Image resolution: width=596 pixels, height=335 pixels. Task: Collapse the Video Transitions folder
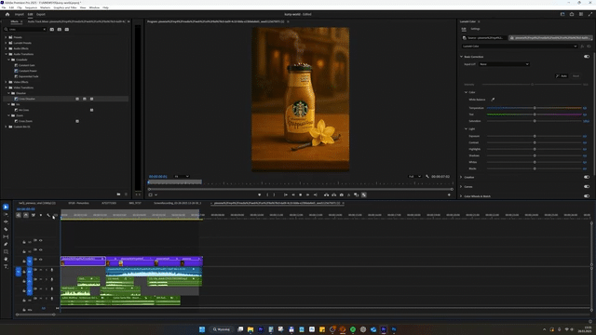[x=7, y=87]
